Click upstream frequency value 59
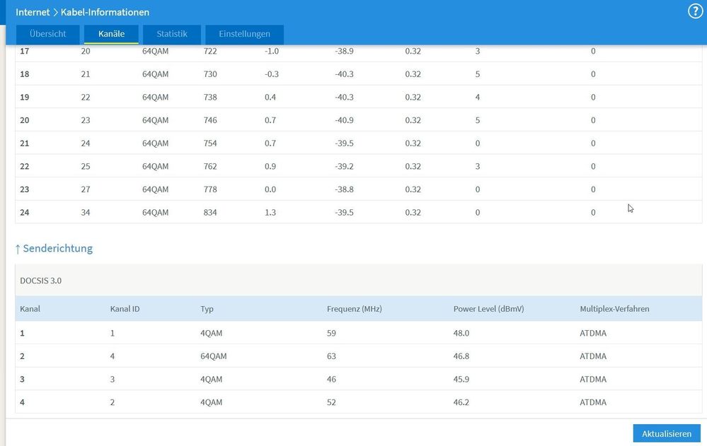 [331, 333]
